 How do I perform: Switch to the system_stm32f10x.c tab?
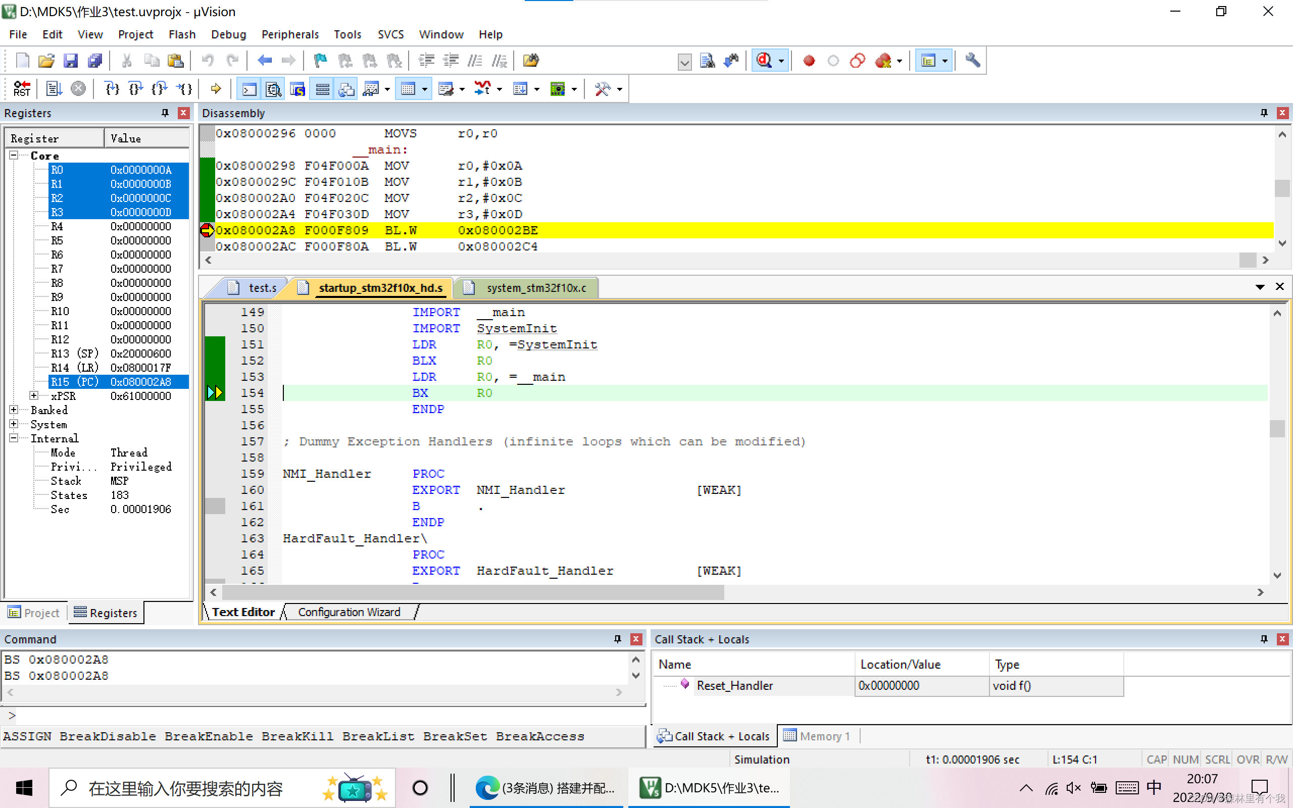[x=527, y=287]
